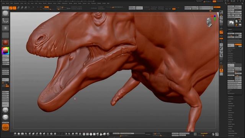Click the gray sphere icon above the S icon
The width and height of the screenshot is (245, 138).
(5, 110)
